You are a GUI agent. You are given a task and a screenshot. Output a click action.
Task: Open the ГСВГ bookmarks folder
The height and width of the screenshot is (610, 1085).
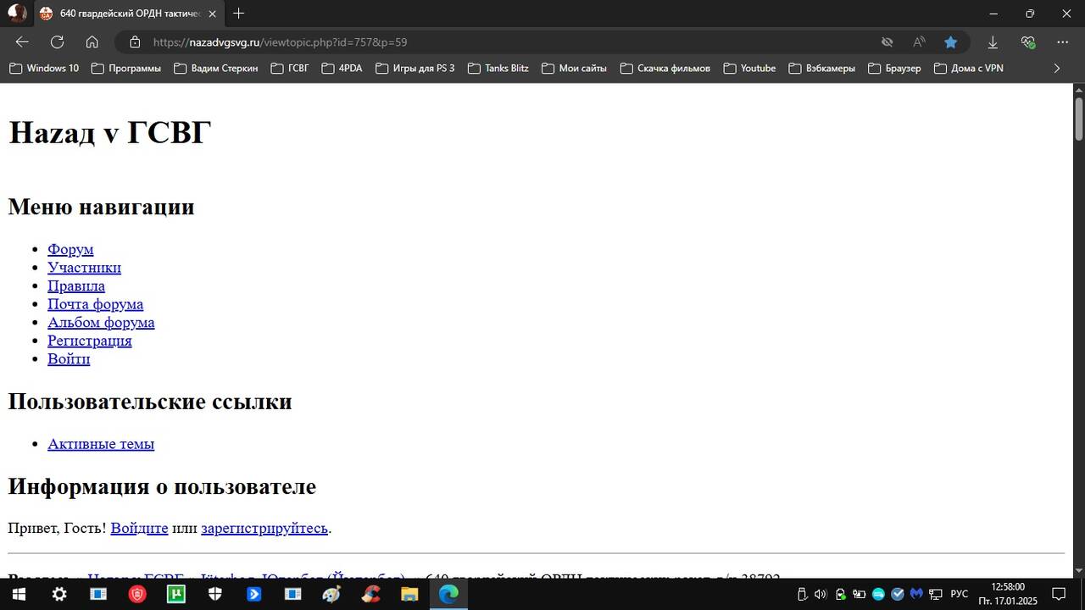coord(290,68)
